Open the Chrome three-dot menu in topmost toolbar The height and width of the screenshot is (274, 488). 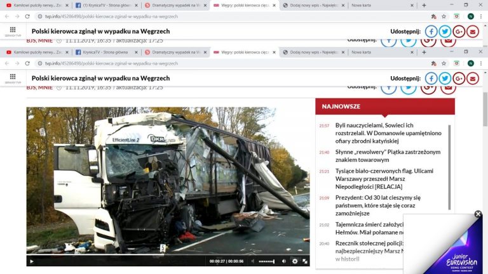click(481, 16)
